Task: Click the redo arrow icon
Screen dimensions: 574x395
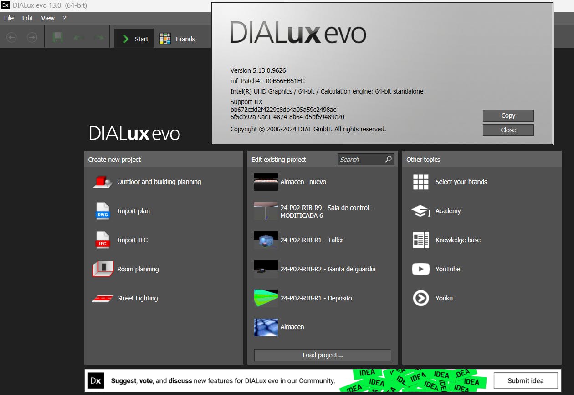Action: point(98,38)
